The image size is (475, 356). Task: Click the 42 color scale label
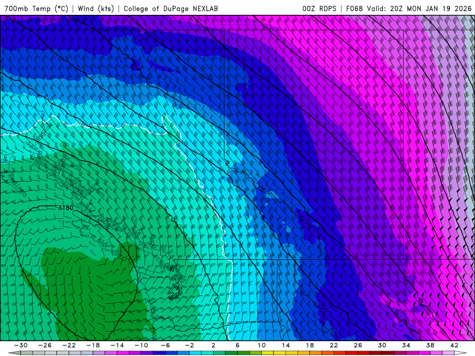click(454, 345)
